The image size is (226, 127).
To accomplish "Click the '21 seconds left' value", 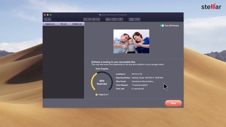I will coord(138,89).
